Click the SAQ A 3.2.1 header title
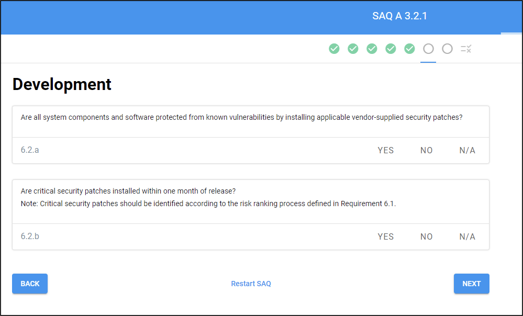The height and width of the screenshot is (316, 523). coord(399,16)
